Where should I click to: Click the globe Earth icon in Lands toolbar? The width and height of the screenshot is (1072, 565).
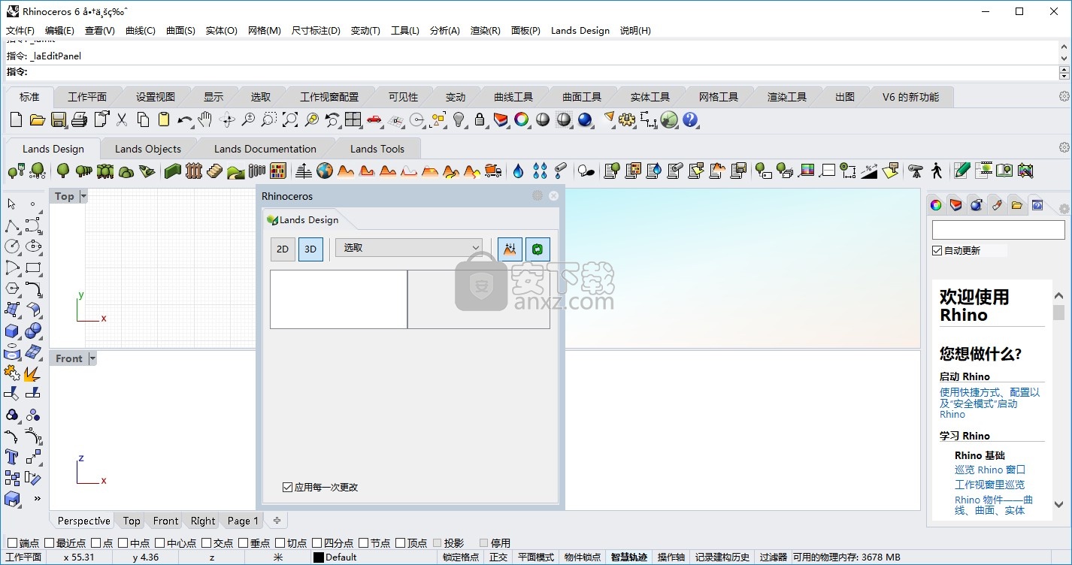point(325,171)
